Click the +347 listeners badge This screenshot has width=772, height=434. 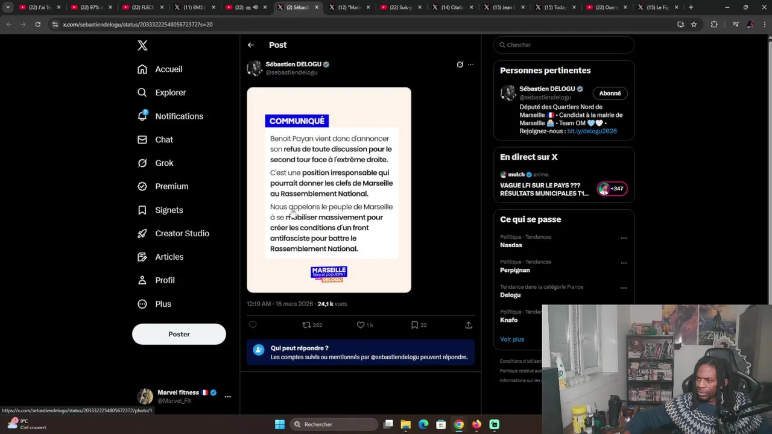tap(612, 189)
